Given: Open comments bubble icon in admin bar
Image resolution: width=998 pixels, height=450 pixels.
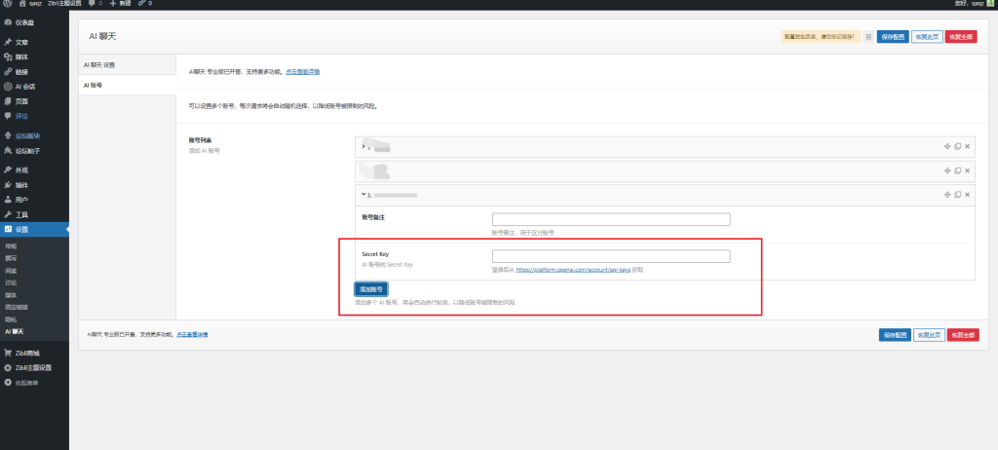Looking at the screenshot, I should [x=91, y=4].
